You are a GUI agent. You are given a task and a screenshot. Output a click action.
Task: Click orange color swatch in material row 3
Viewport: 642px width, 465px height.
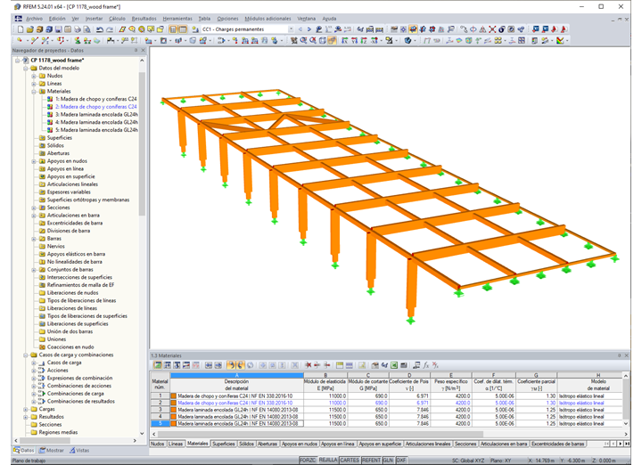tap(174, 410)
